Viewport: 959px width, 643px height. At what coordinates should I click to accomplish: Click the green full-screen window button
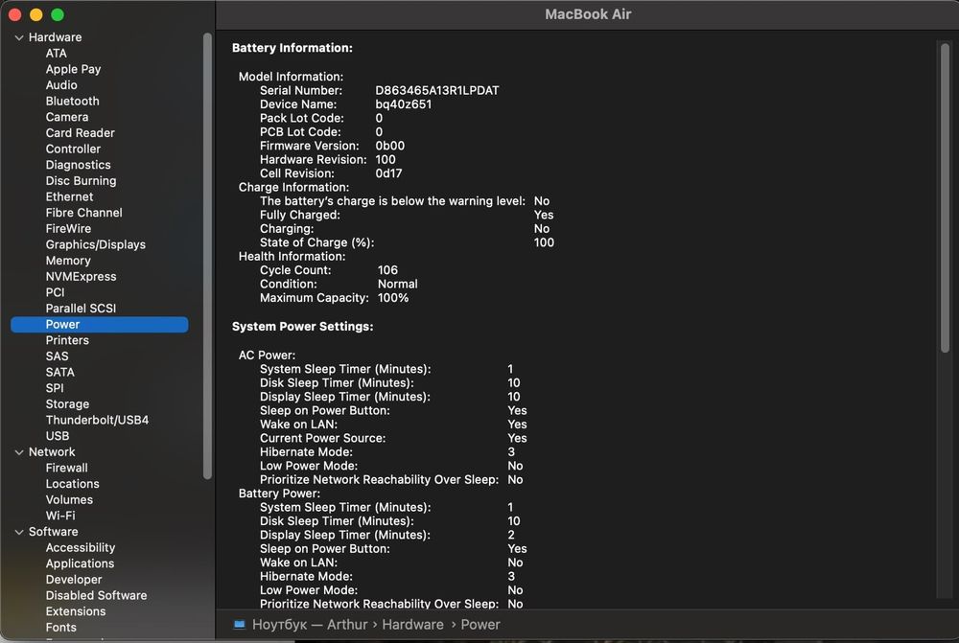point(58,14)
